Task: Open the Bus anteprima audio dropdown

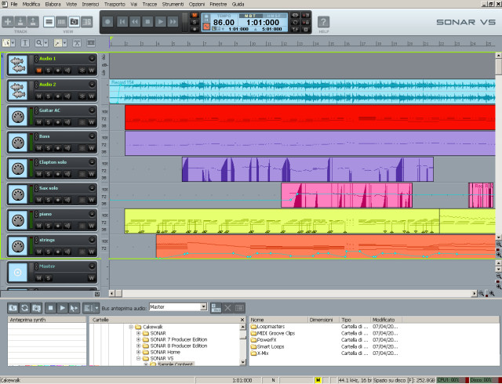Action: tap(202, 307)
